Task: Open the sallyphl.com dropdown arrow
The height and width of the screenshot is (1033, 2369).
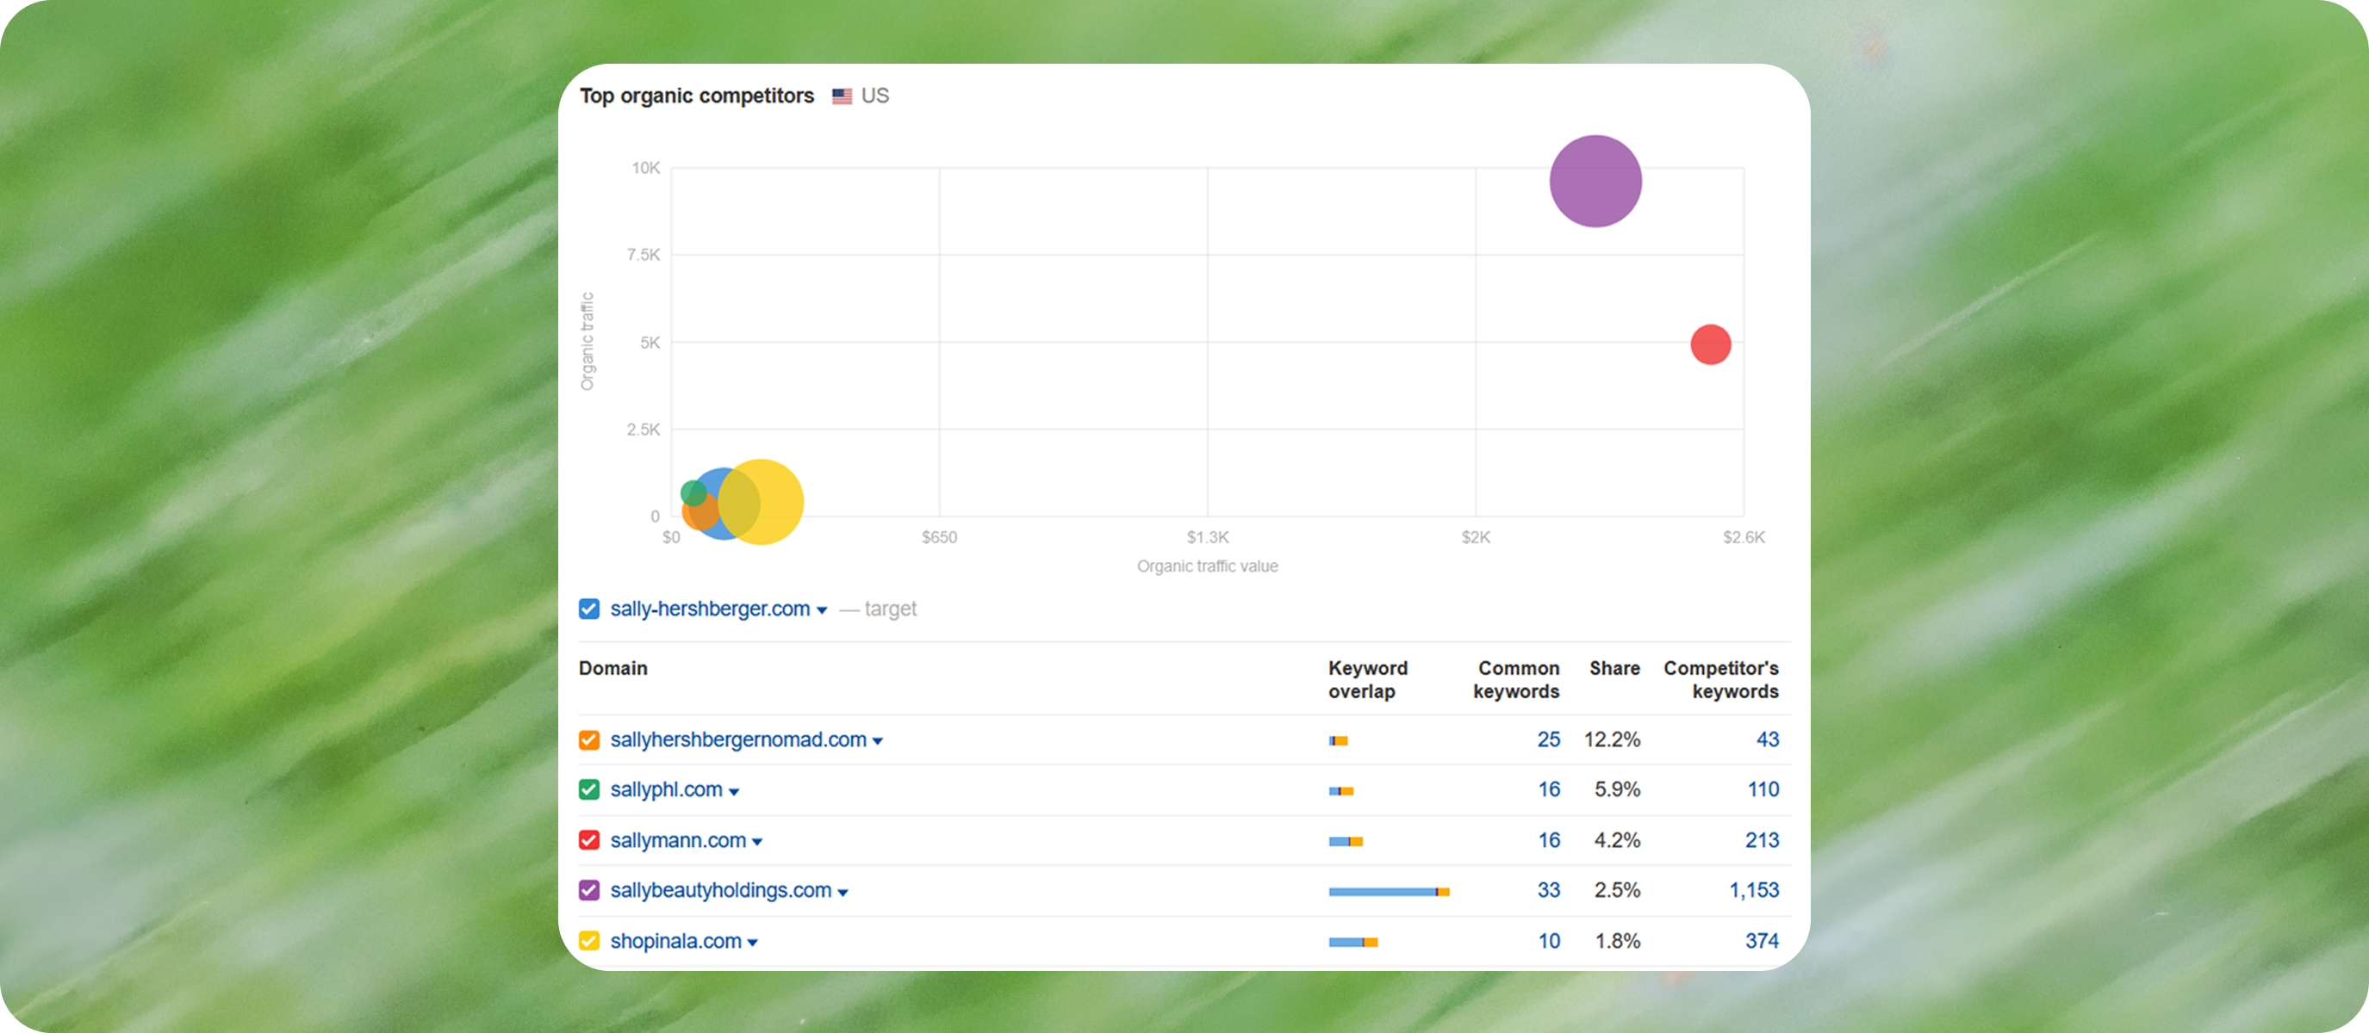Action: tap(734, 792)
